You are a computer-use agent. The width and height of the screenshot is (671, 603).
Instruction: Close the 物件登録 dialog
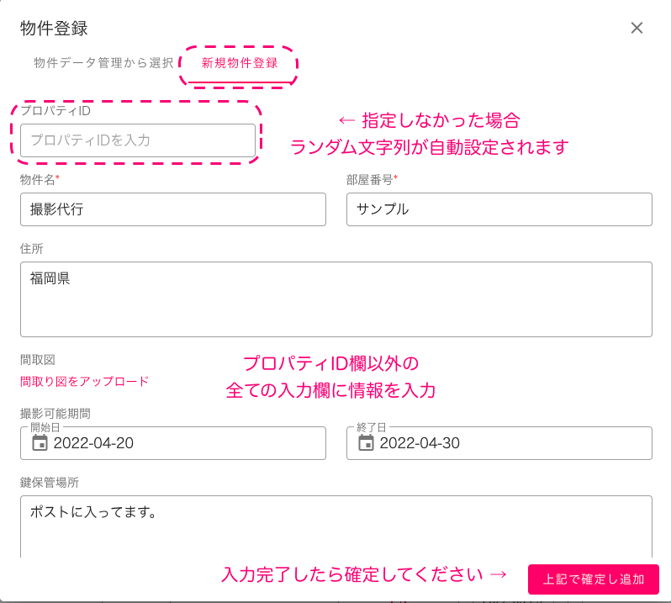tap(637, 28)
